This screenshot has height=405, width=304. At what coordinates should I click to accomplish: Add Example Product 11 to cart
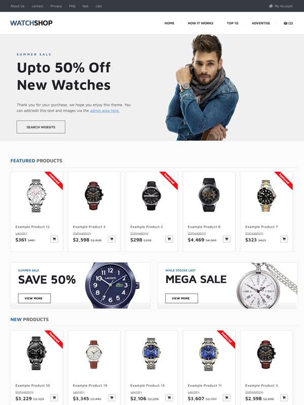click(226, 398)
